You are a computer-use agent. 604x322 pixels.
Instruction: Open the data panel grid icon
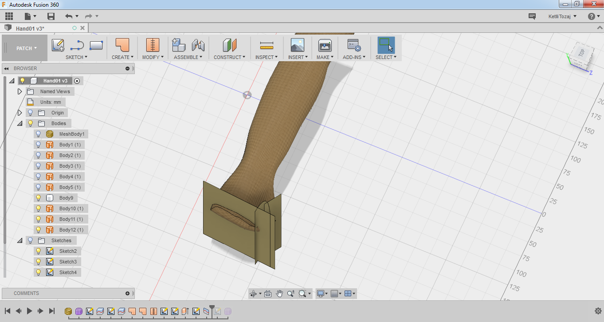[x=9, y=16]
